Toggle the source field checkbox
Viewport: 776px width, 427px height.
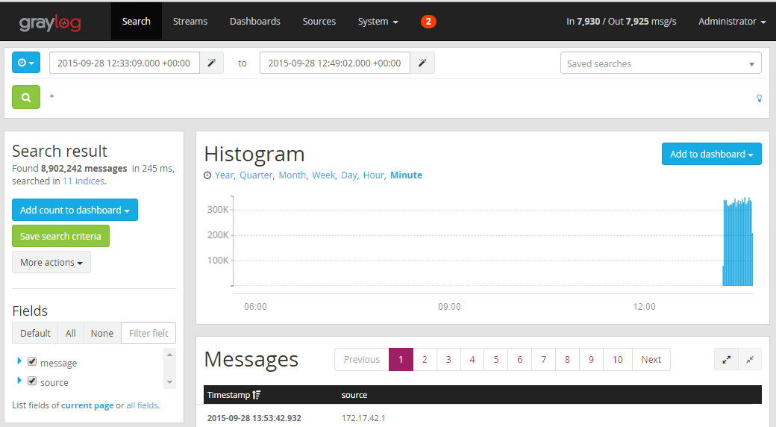(x=32, y=381)
